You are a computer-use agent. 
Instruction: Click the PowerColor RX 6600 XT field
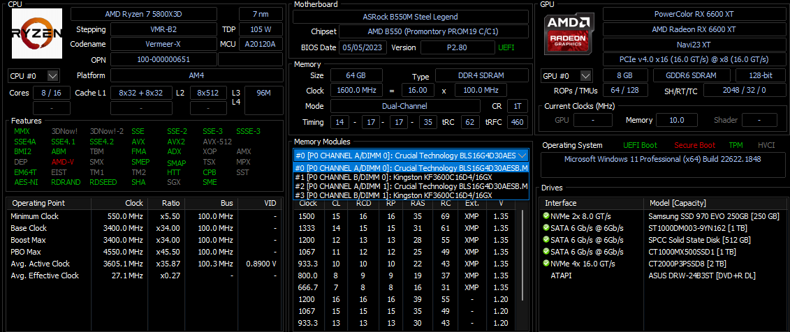pos(694,14)
